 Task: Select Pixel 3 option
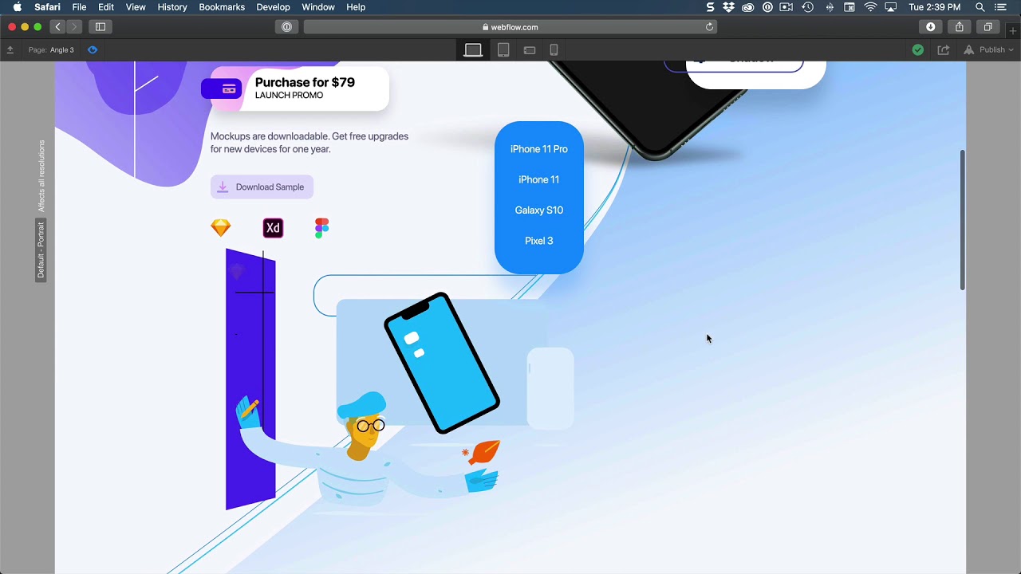point(539,241)
